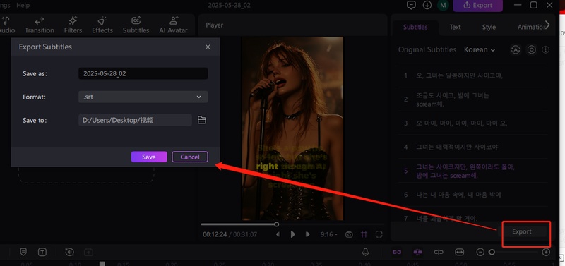Click the circular audio waveform icon on timeline toolbar
Image resolution: width=565 pixels, height=266 pixels.
69,252
